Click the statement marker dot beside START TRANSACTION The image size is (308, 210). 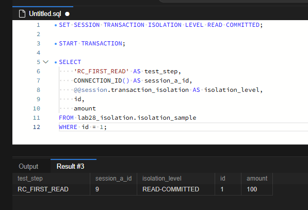pos(56,44)
